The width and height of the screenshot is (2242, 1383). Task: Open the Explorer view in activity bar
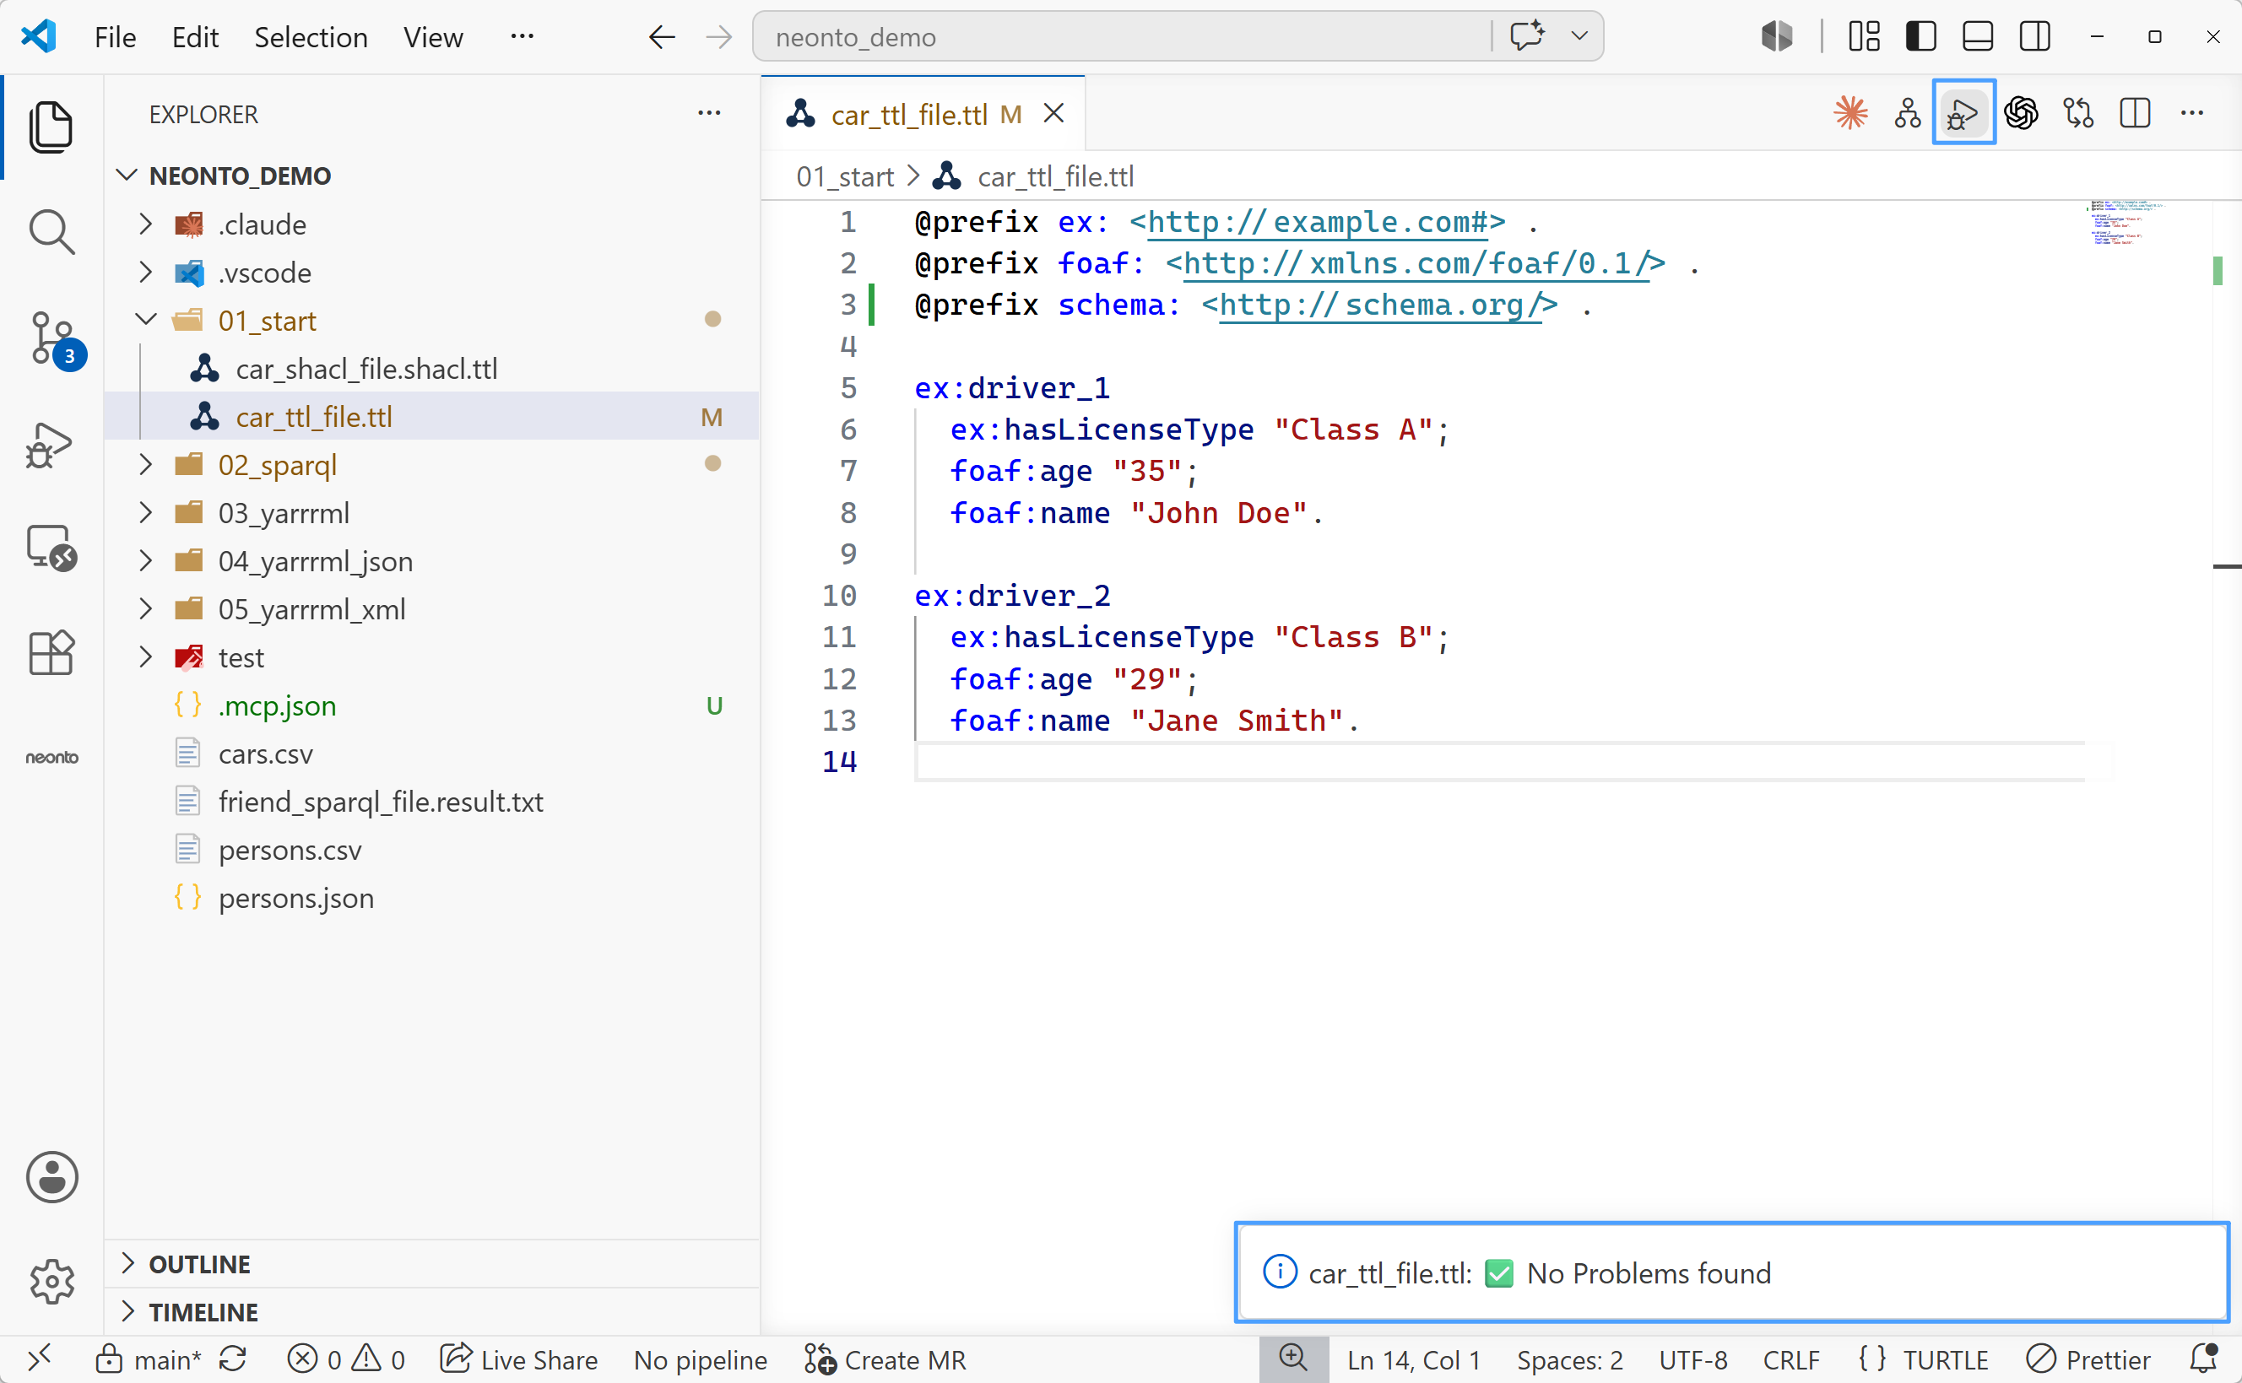51,127
